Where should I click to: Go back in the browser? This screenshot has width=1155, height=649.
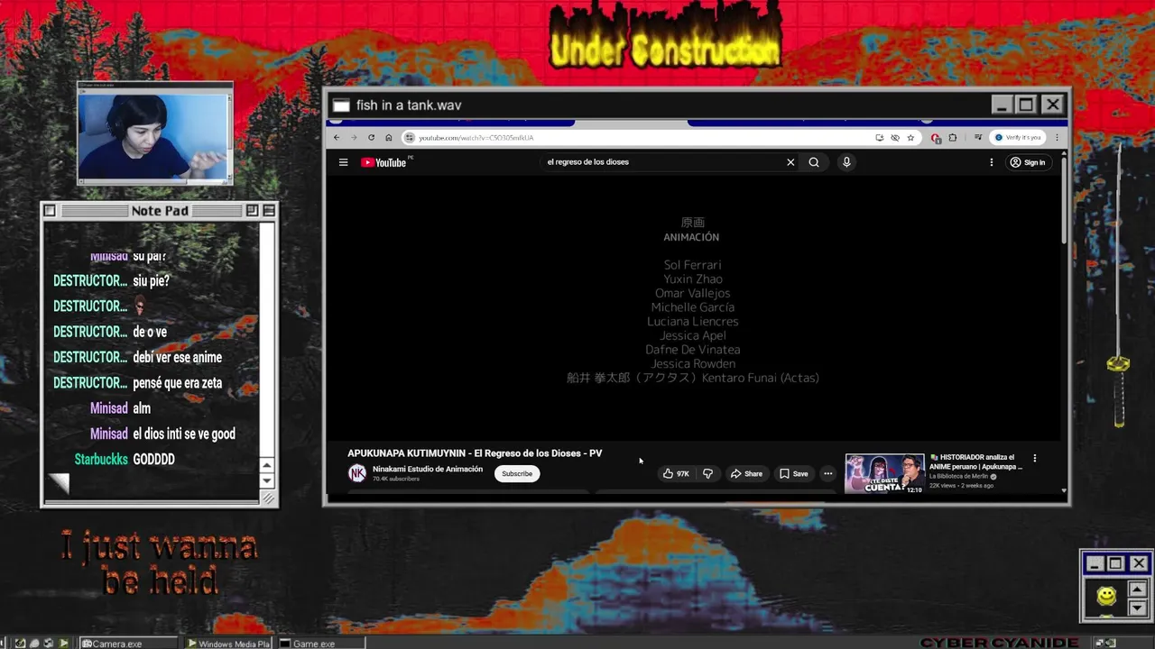(337, 138)
